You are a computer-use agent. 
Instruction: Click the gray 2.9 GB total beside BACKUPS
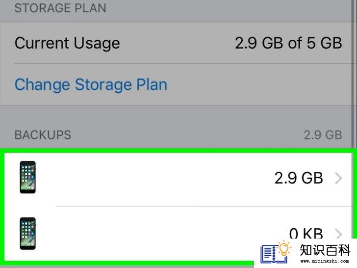pyautogui.click(x=323, y=135)
